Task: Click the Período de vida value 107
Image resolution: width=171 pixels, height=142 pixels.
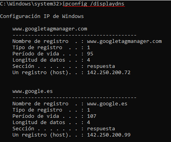Action: 92,116
